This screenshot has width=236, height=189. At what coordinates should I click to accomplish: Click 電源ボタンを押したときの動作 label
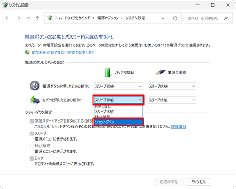(x=66, y=86)
